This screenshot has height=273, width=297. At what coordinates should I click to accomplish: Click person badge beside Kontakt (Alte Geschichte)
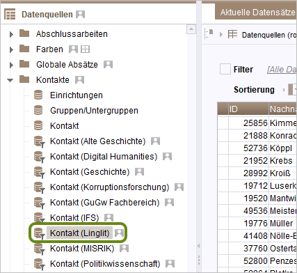point(155,141)
